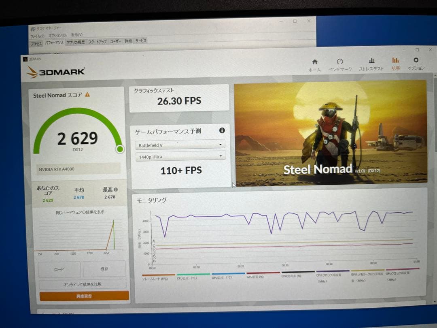
Task: Select the 結果 results icon
Action: coord(395,61)
